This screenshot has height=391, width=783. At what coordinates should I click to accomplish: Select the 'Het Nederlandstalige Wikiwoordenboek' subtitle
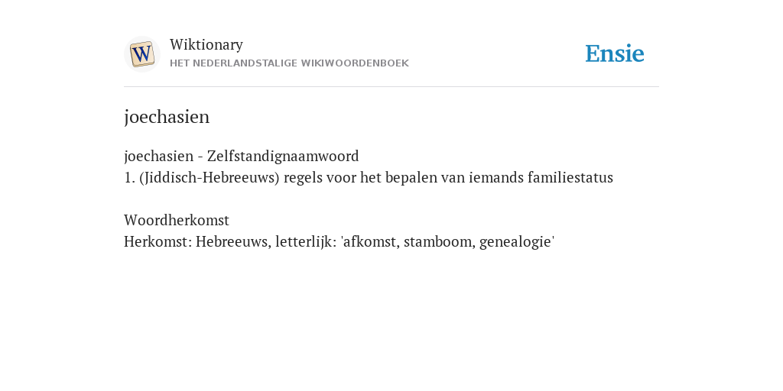(289, 63)
